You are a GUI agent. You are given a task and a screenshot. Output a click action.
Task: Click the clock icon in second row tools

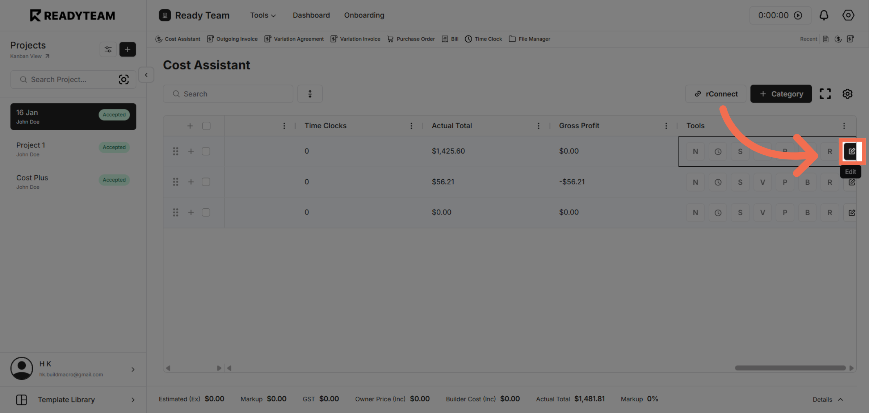pos(718,182)
